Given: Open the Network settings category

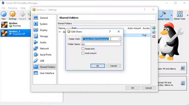Looking at the screenshot, I should coord(45,48).
